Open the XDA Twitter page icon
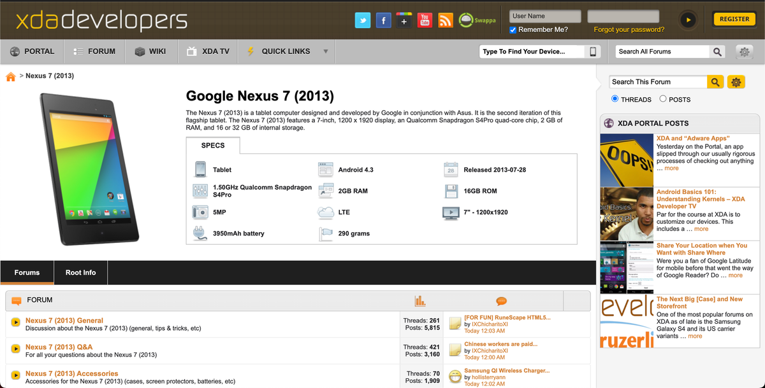Image resolution: width=765 pixels, height=388 pixels. coord(363,20)
